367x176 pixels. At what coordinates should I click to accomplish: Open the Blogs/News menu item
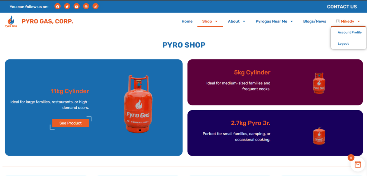pos(315,21)
